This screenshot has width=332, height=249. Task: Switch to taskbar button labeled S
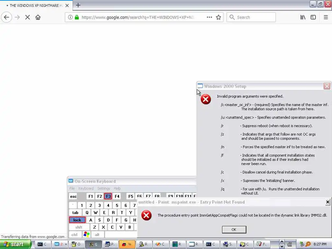point(228,244)
